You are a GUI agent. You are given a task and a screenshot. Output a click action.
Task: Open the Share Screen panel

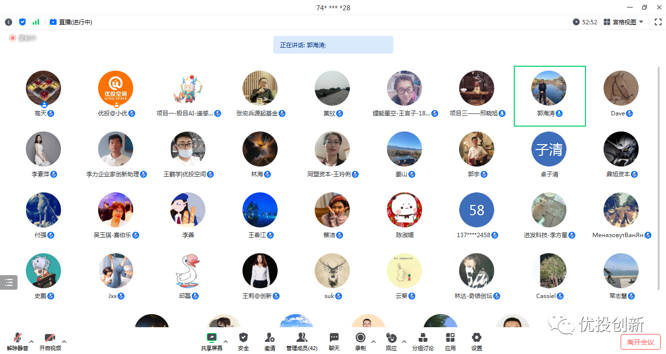coord(211,340)
